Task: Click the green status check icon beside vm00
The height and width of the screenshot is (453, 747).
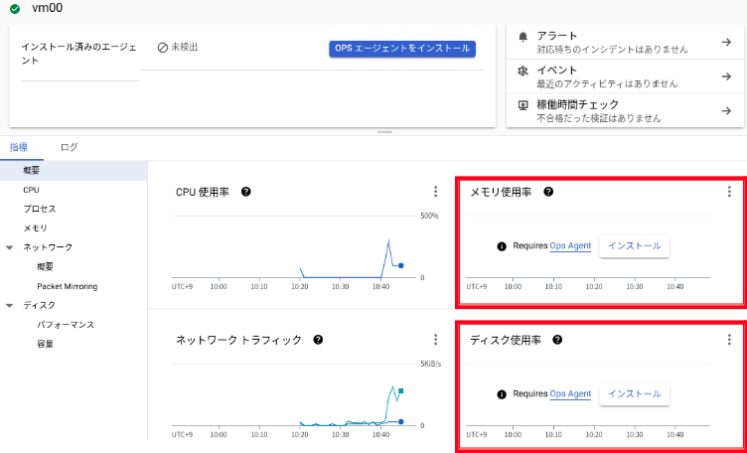Action: 15,9
